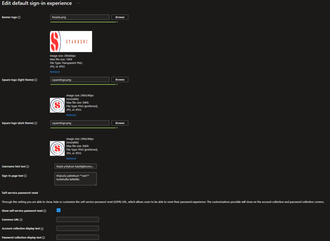330x241 pixels.
Task: Open Sign-in page text info icon
Action: [x=25, y=176]
